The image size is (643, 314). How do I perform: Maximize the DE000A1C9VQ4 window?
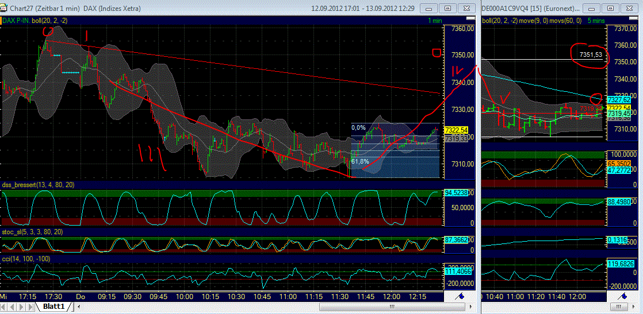pyautogui.click(x=610, y=8)
